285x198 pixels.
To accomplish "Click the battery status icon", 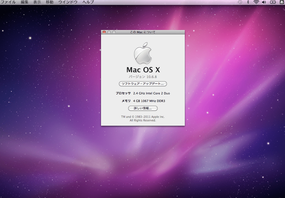I will [x=273, y=2].
